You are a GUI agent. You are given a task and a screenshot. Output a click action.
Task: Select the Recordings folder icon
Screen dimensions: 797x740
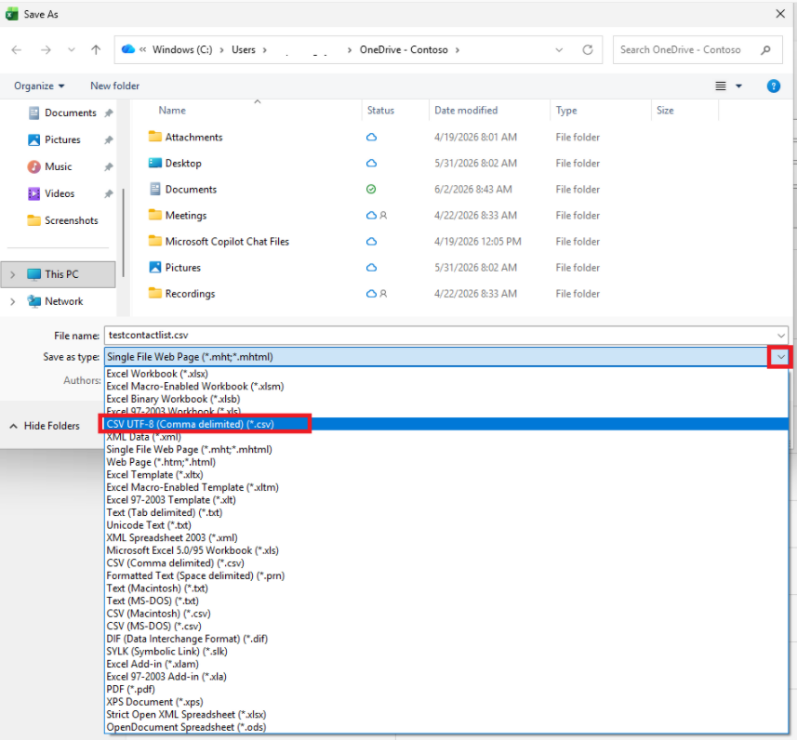(155, 293)
